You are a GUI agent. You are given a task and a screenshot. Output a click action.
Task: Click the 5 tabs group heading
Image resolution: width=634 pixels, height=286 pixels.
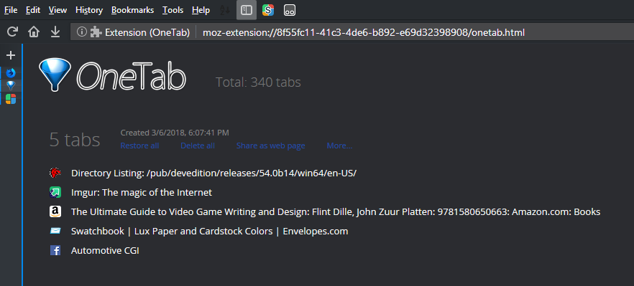75,140
